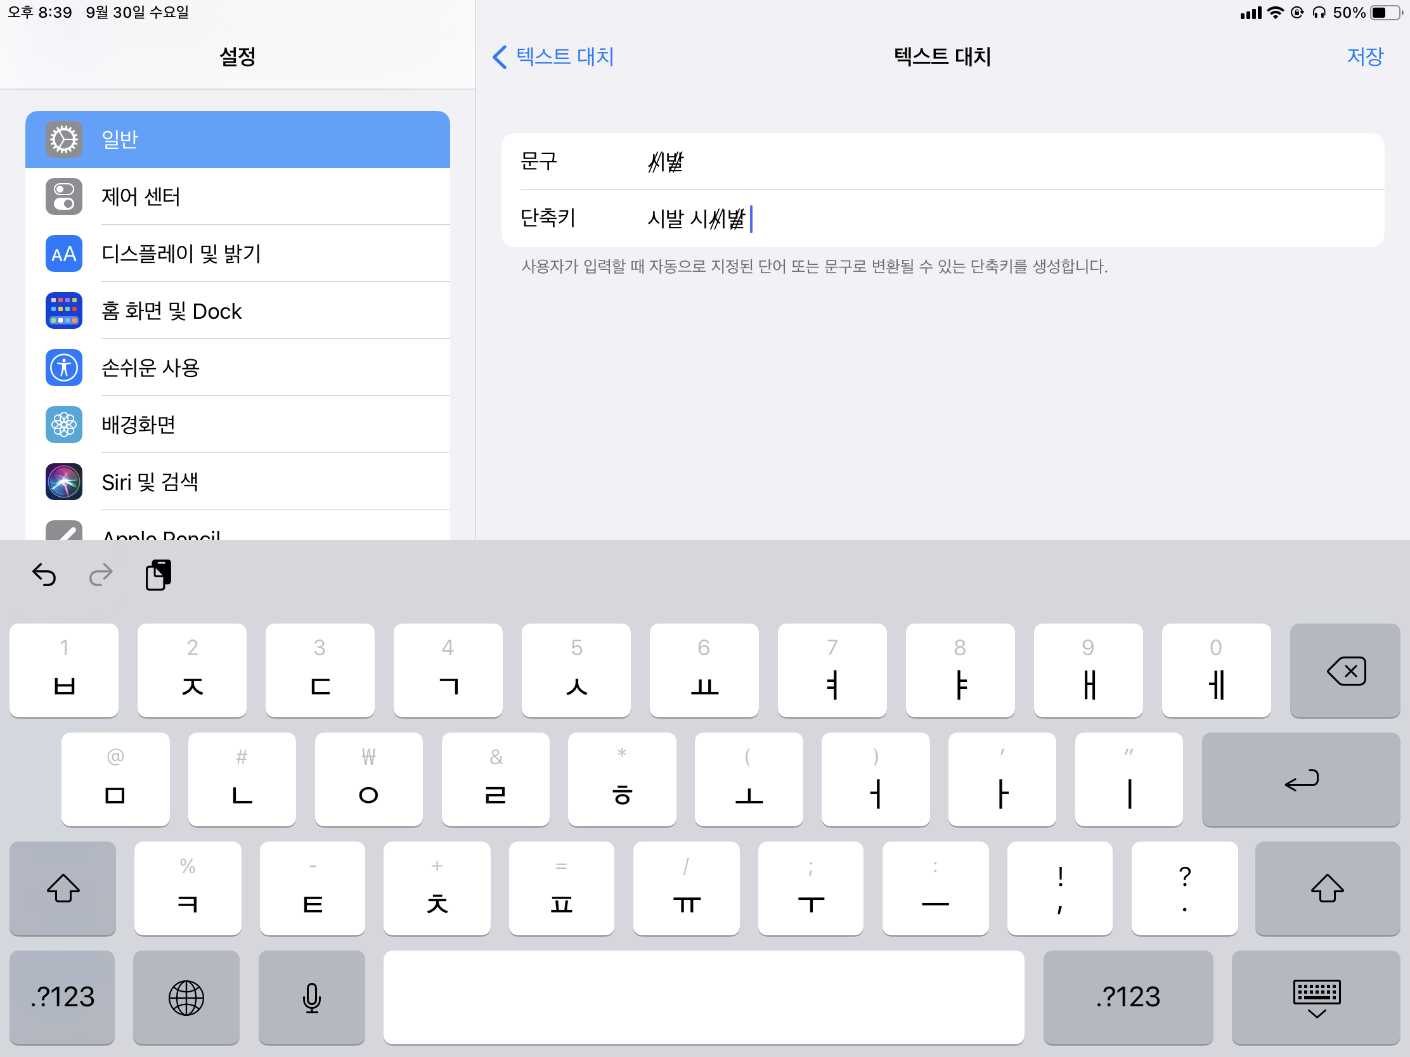Open 제어 센터 settings
The image size is (1410, 1057).
(237, 196)
